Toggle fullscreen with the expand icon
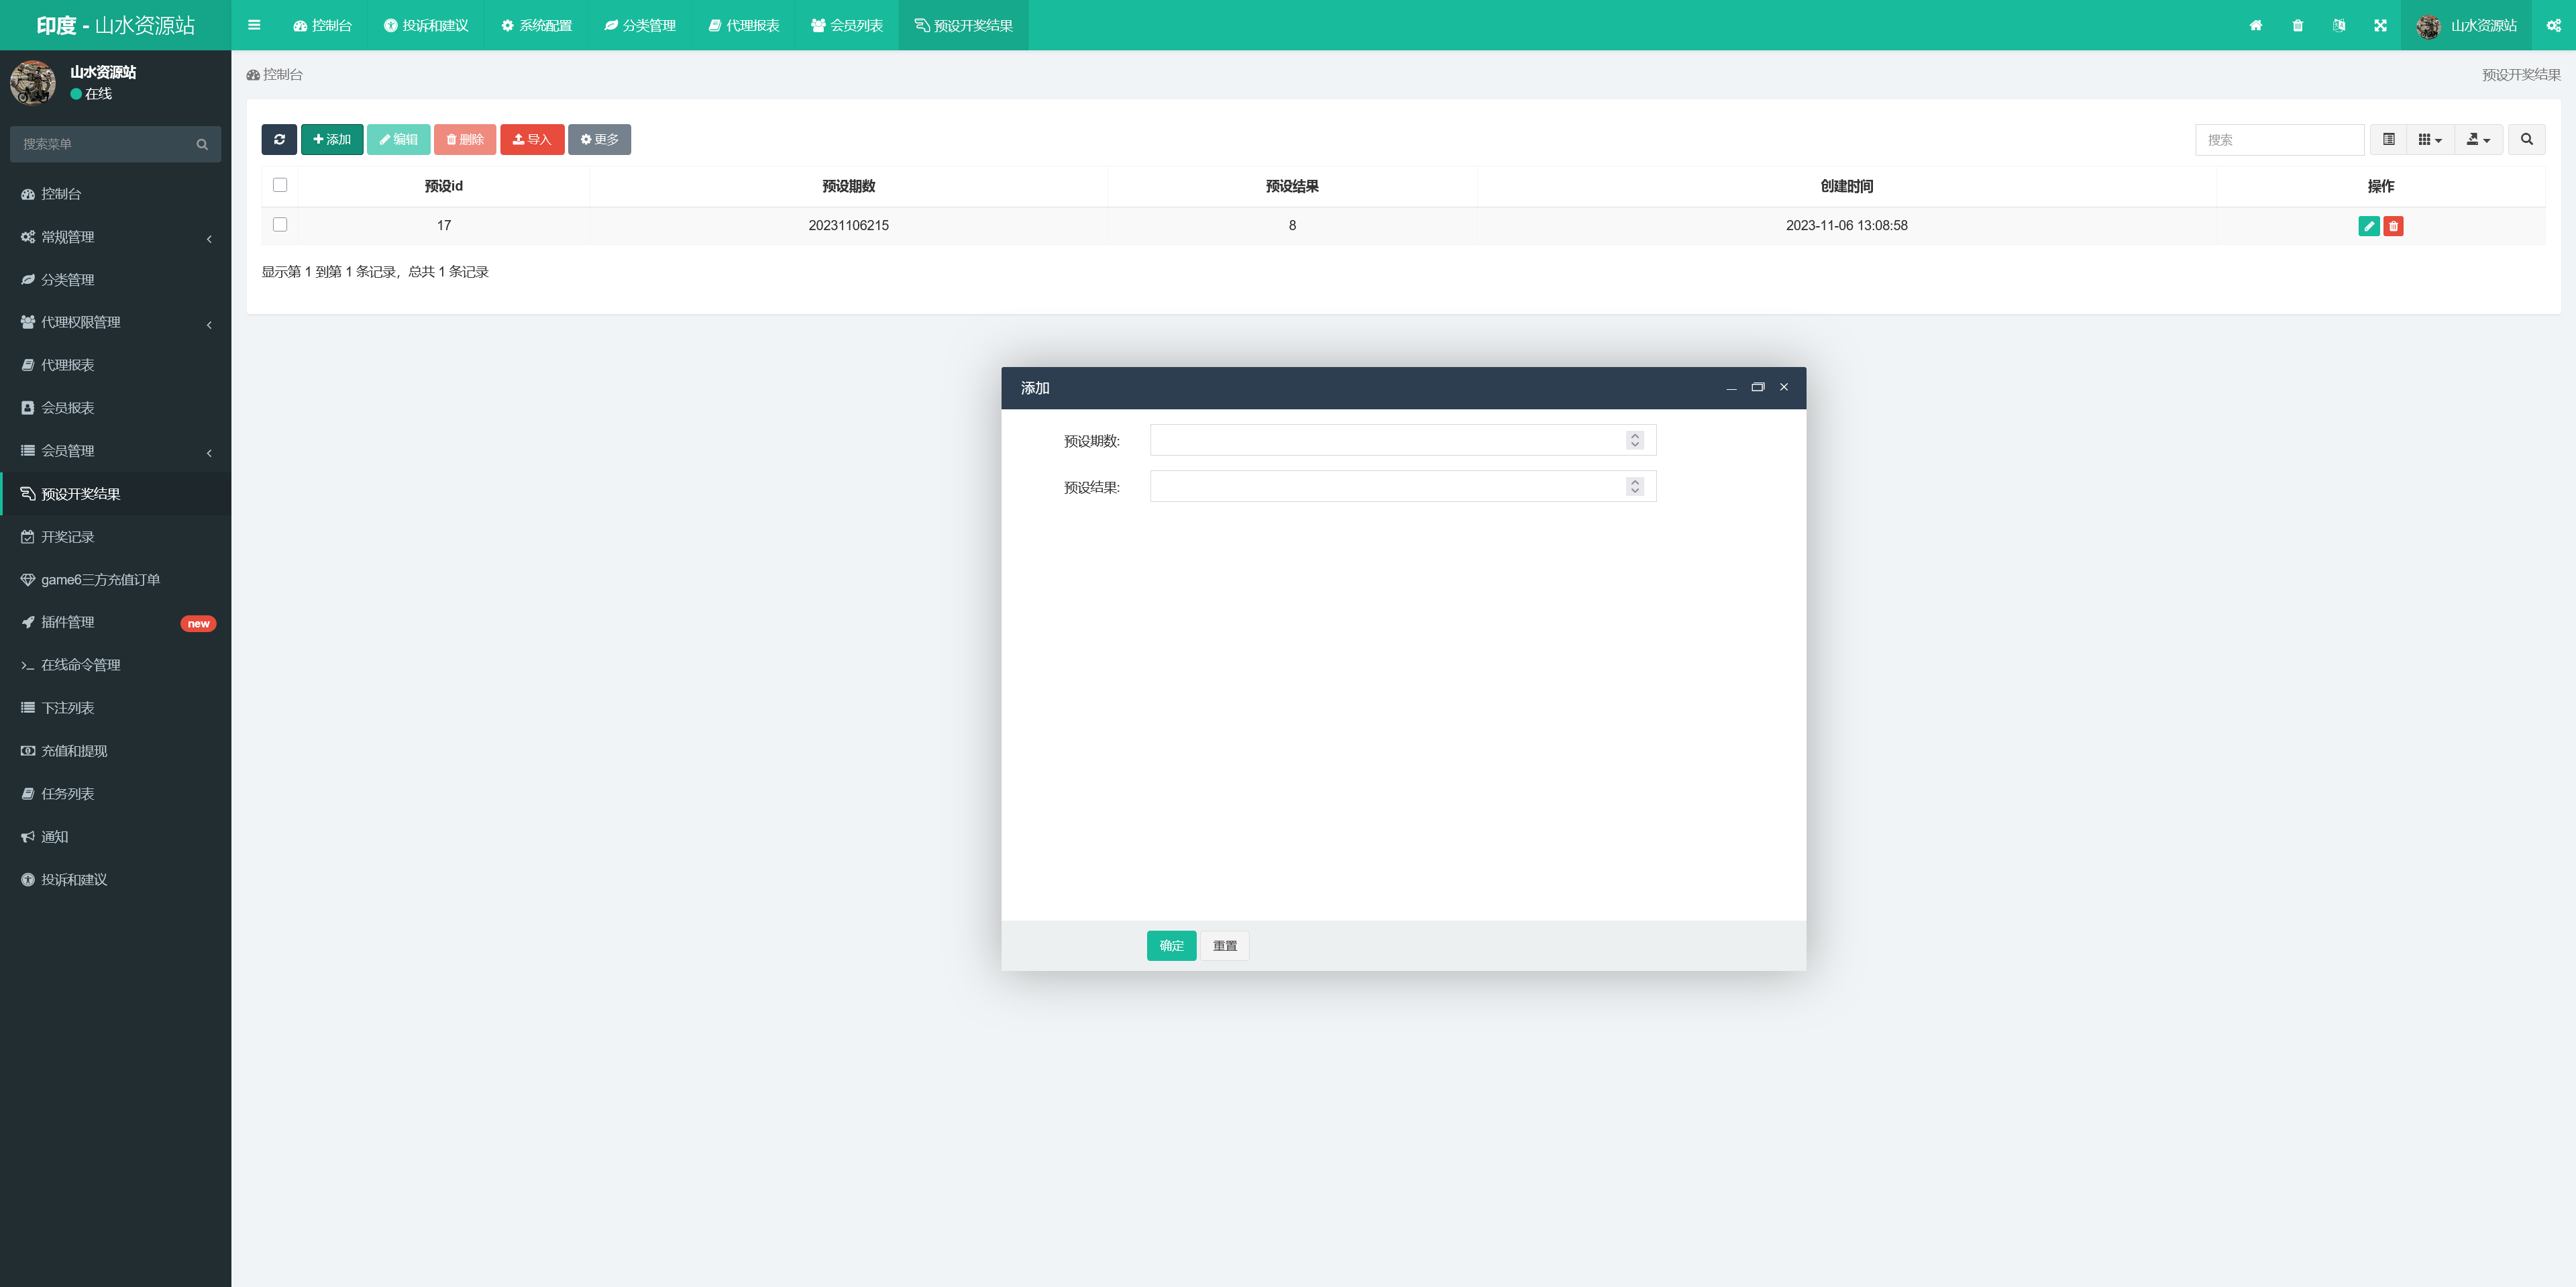This screenshot has width=2576, height=1287. pos(2380,25)
